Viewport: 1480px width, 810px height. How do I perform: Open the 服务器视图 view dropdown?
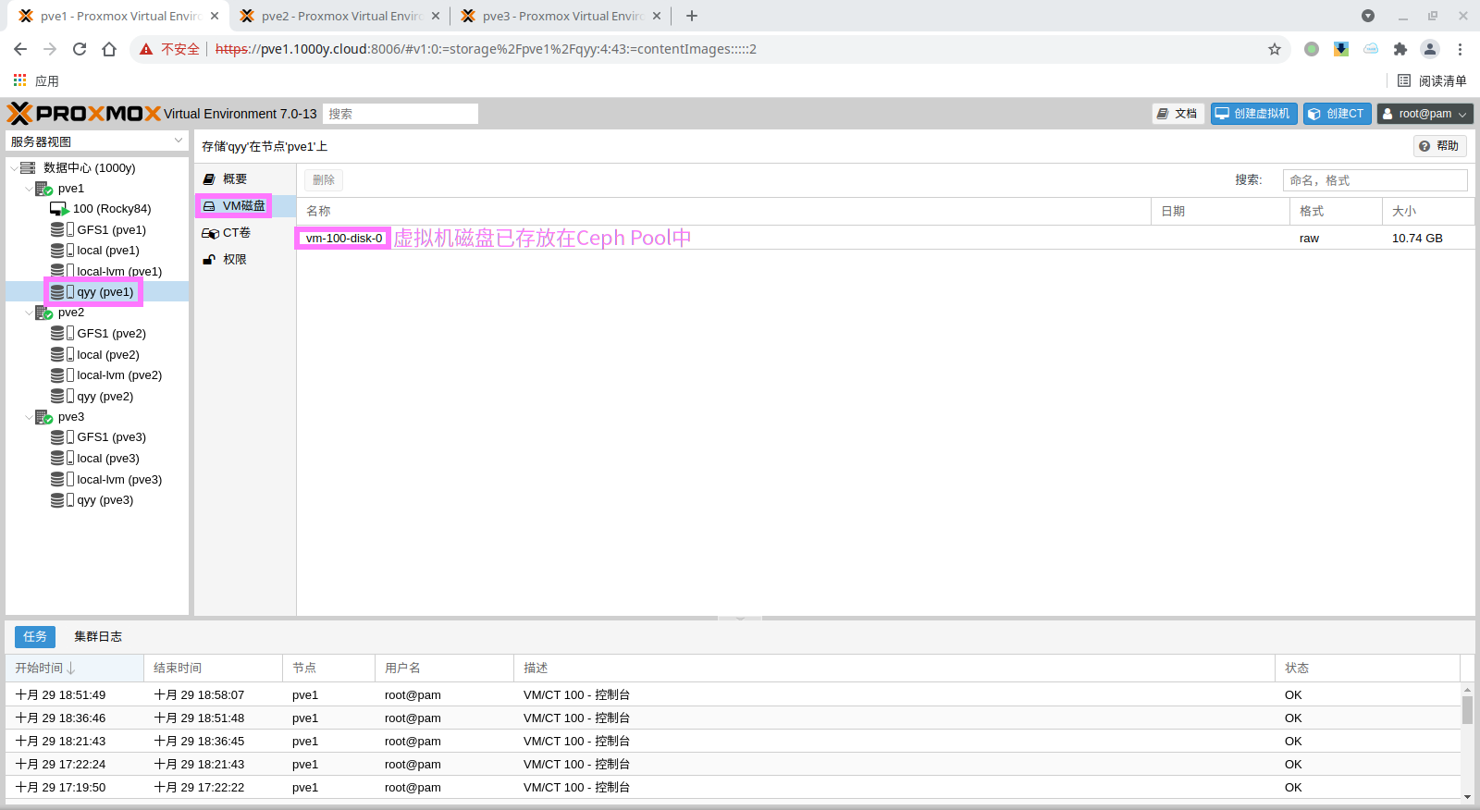pyautogui.click(x=96, y=141)
